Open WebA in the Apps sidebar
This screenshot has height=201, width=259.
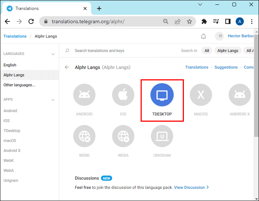point(9,170)
